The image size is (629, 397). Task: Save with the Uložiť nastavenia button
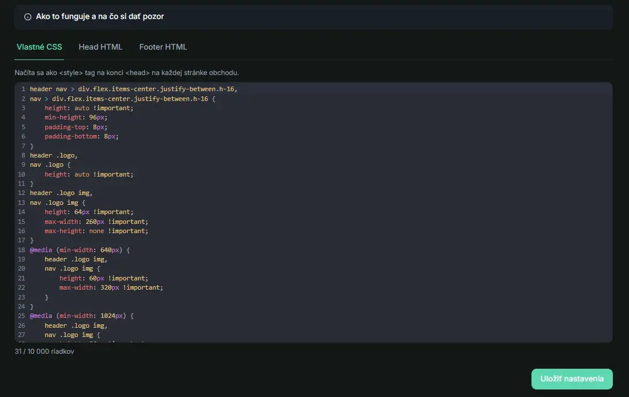572,379
